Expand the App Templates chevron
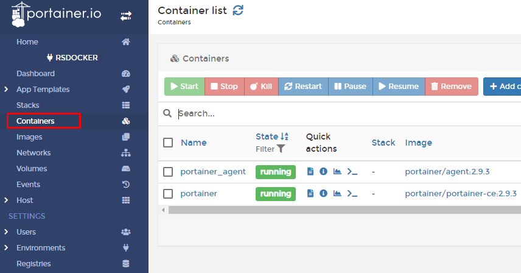The image size is (521, 273). tap(6, 90)
